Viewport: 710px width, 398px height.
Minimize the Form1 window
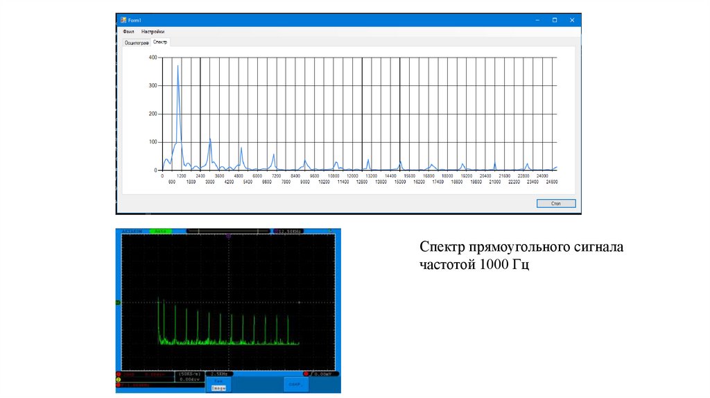tap(537, 20)
